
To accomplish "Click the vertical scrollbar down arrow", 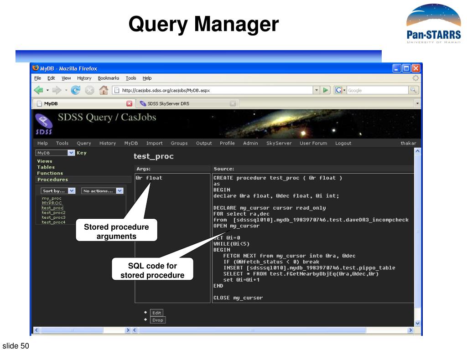I will 418,323.
